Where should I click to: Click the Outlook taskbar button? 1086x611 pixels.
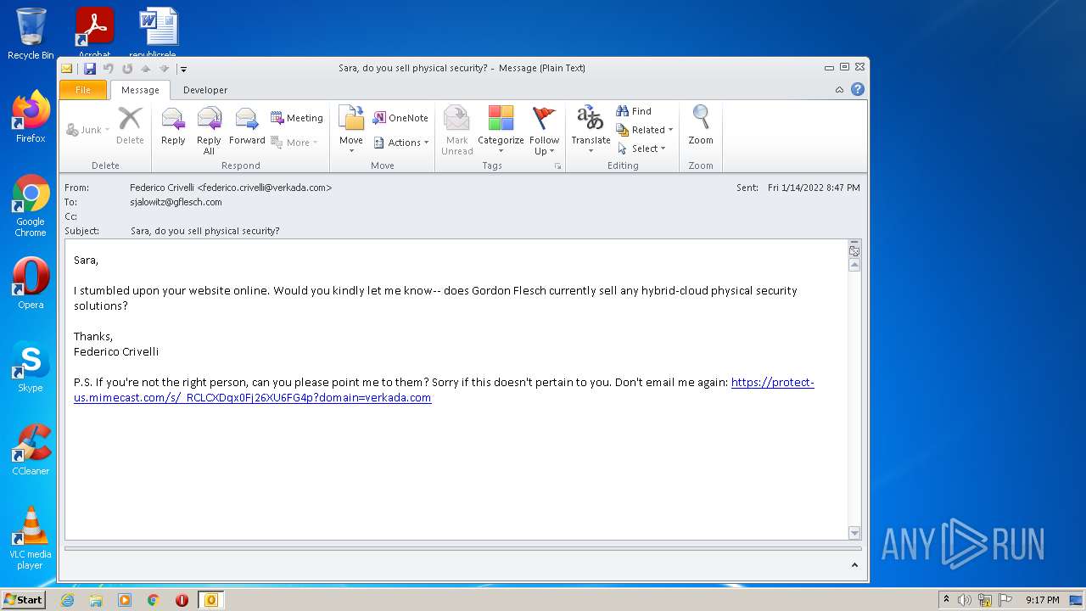[210, 600]
